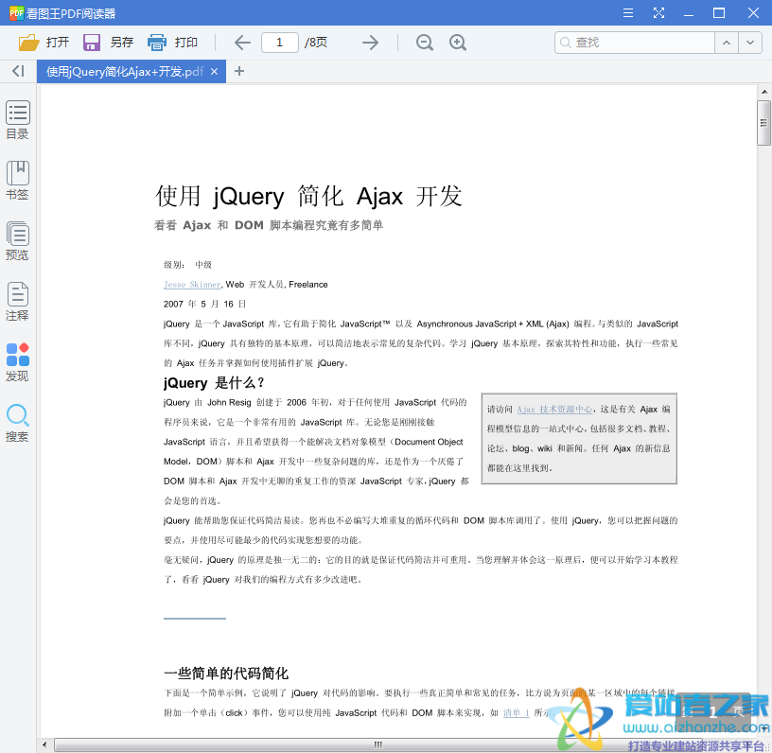Zoom out with the minus magnifier
This screenshot has height=753, width=772.
(425, 43)
